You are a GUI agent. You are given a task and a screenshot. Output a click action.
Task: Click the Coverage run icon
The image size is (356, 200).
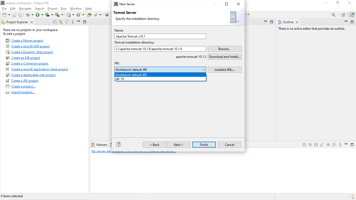coord(47,15)
